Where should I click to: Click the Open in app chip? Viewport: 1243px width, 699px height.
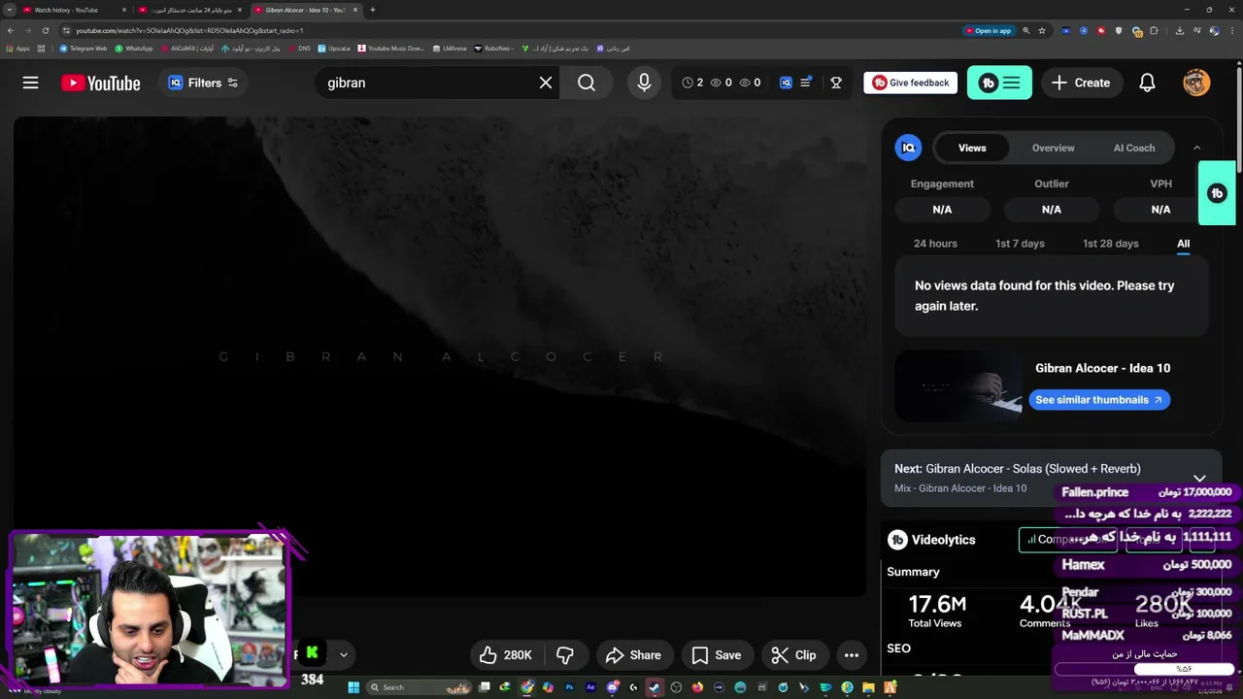tap(989, 30)
